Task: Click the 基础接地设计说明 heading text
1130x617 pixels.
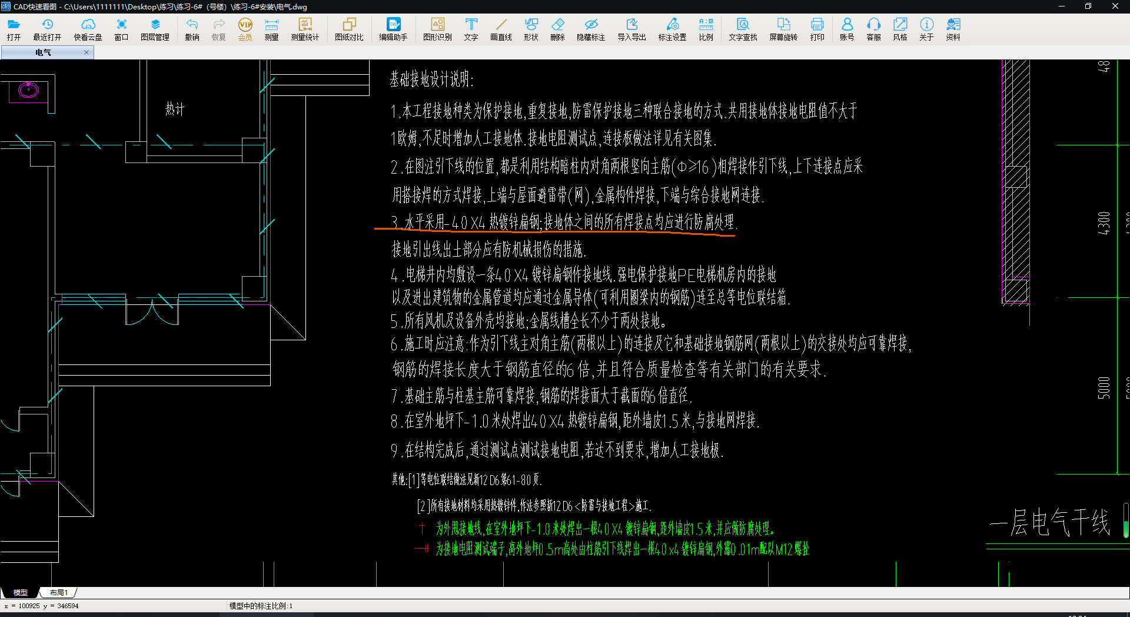Action: [431, 79]
